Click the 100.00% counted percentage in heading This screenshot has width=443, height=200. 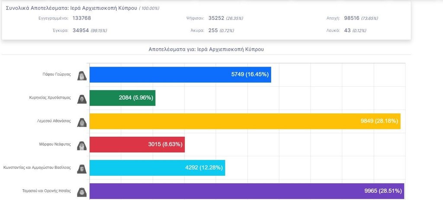[x=149, y=8]
